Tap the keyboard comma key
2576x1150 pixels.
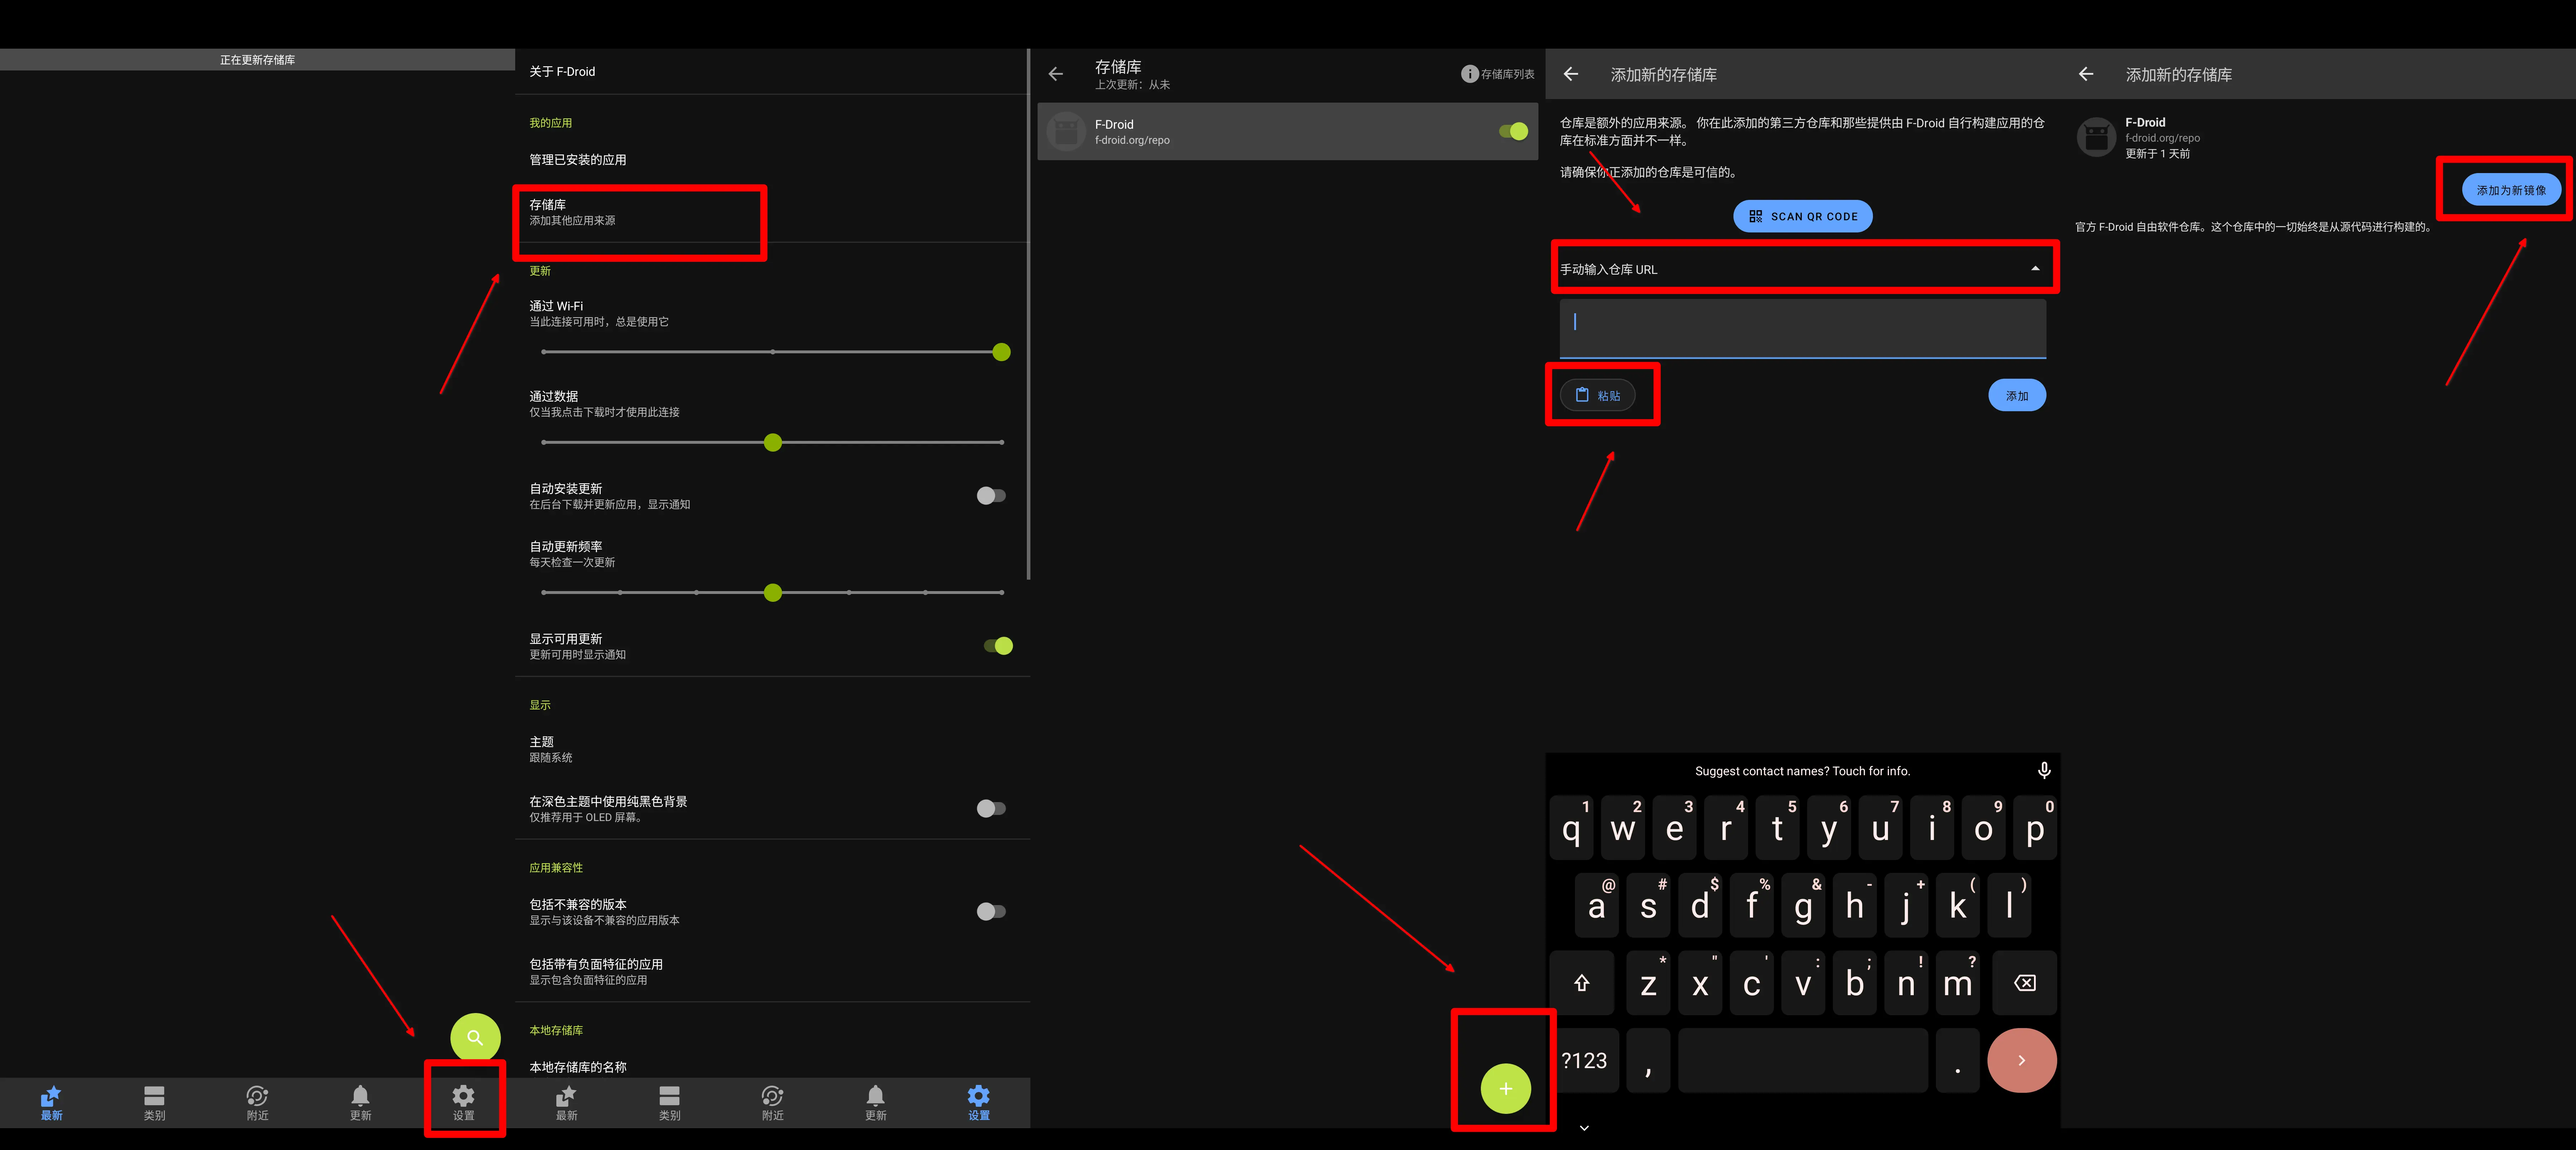1648,1060
